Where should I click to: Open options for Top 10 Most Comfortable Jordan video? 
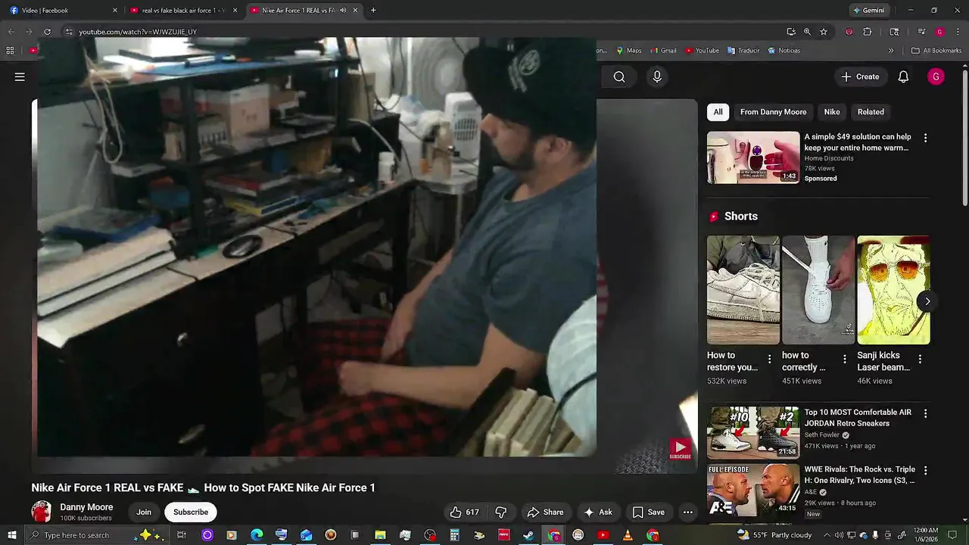coord(925,413)
